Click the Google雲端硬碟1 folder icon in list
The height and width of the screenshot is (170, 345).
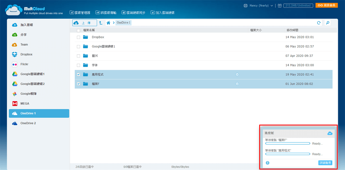pos(86,46)
